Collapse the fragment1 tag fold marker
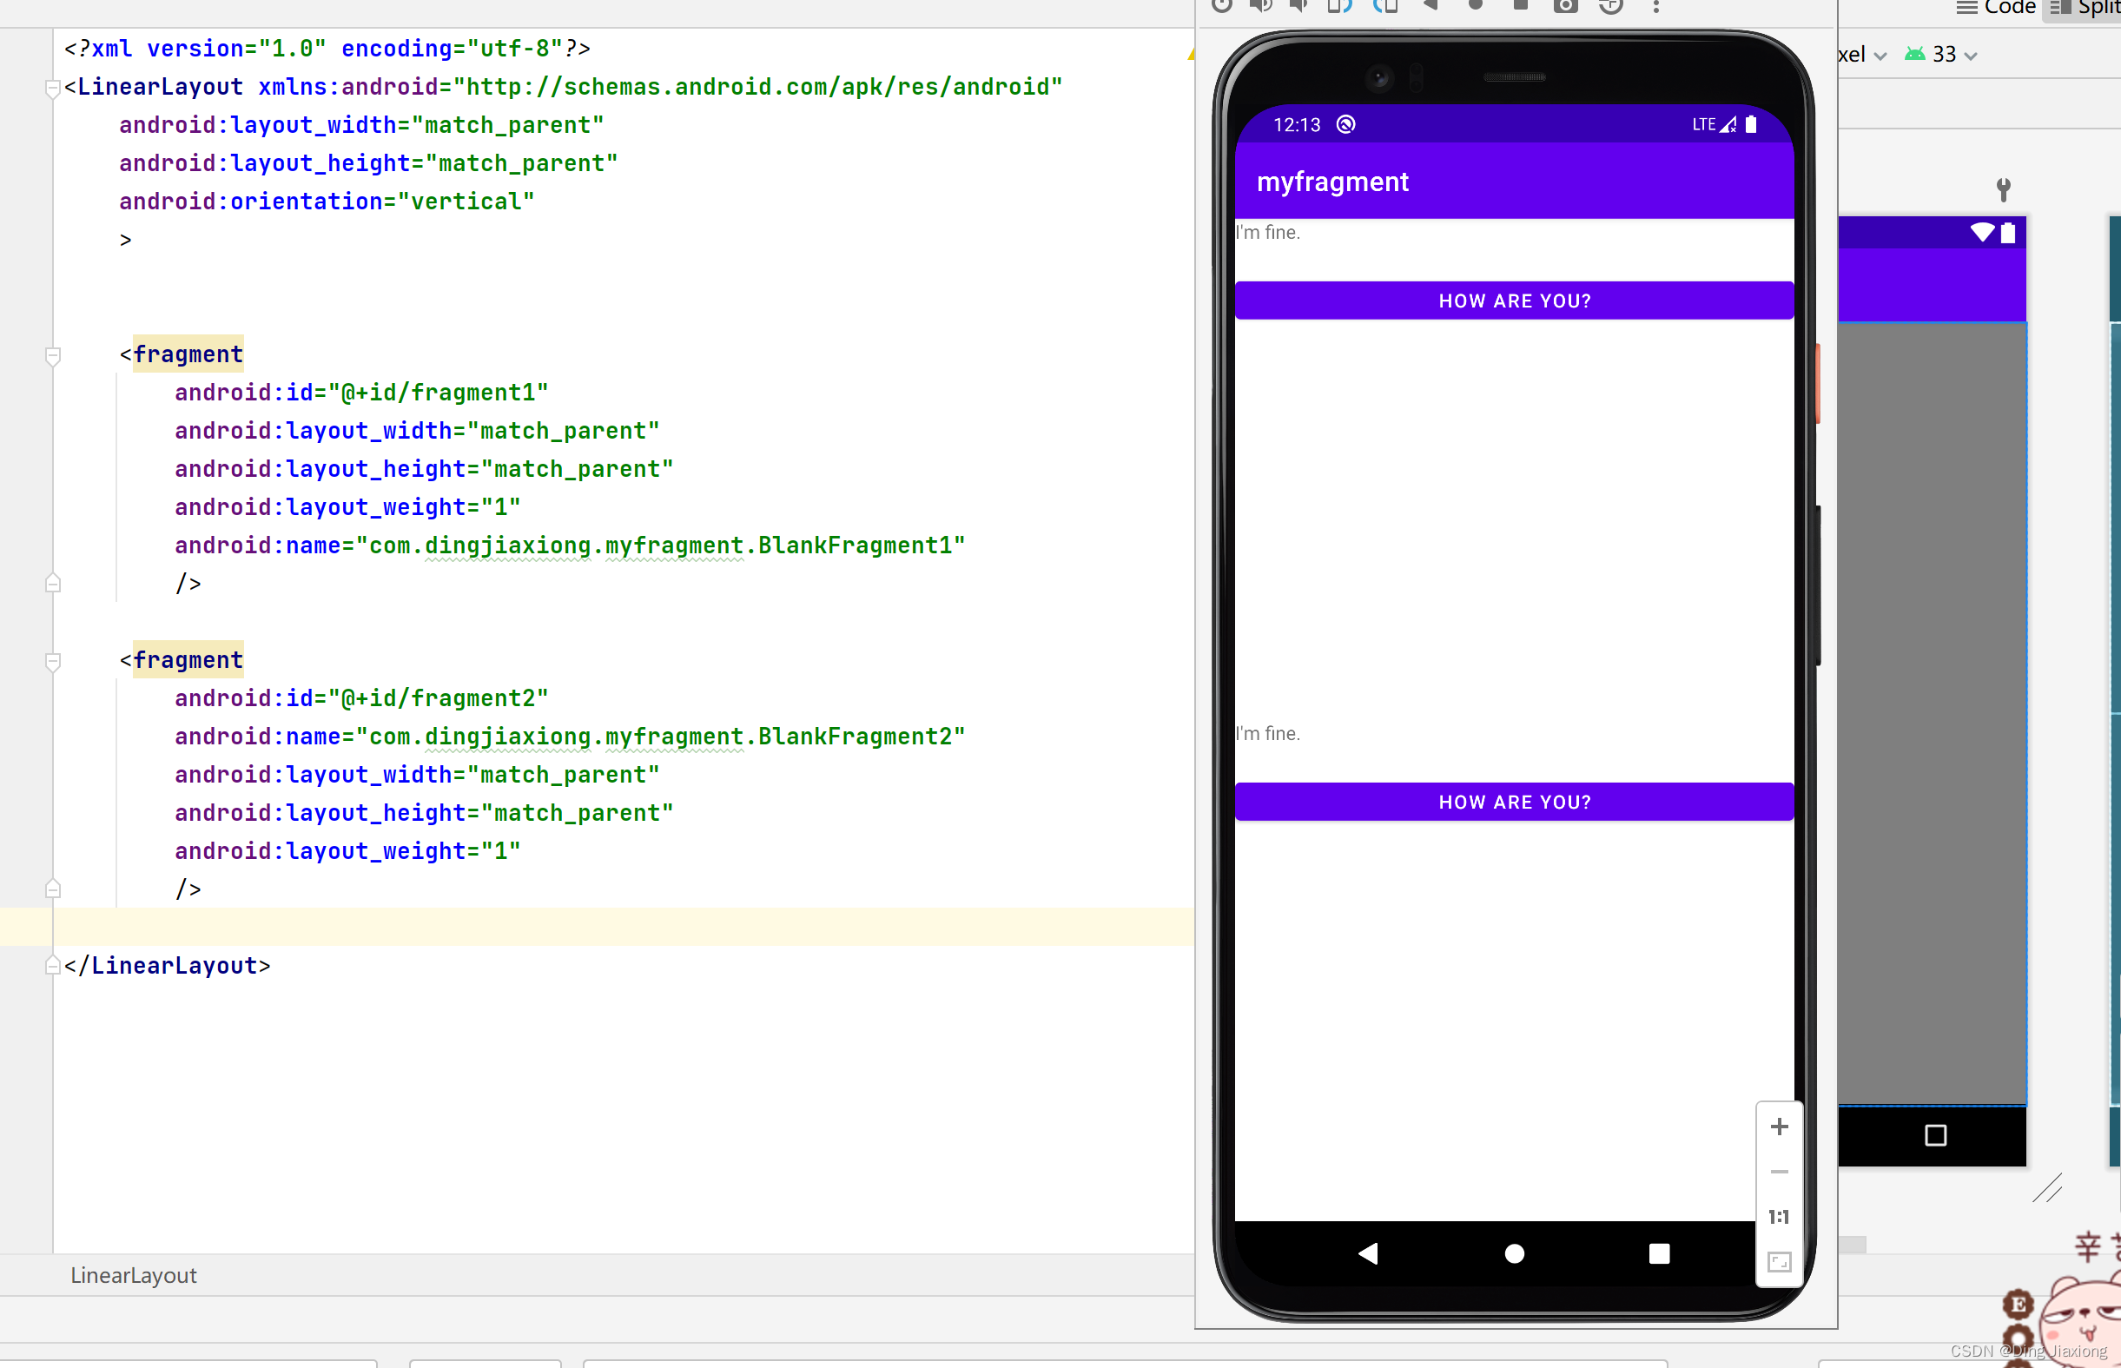The width and height of the screenshot is (2121, 1368). tap(52, 355)
